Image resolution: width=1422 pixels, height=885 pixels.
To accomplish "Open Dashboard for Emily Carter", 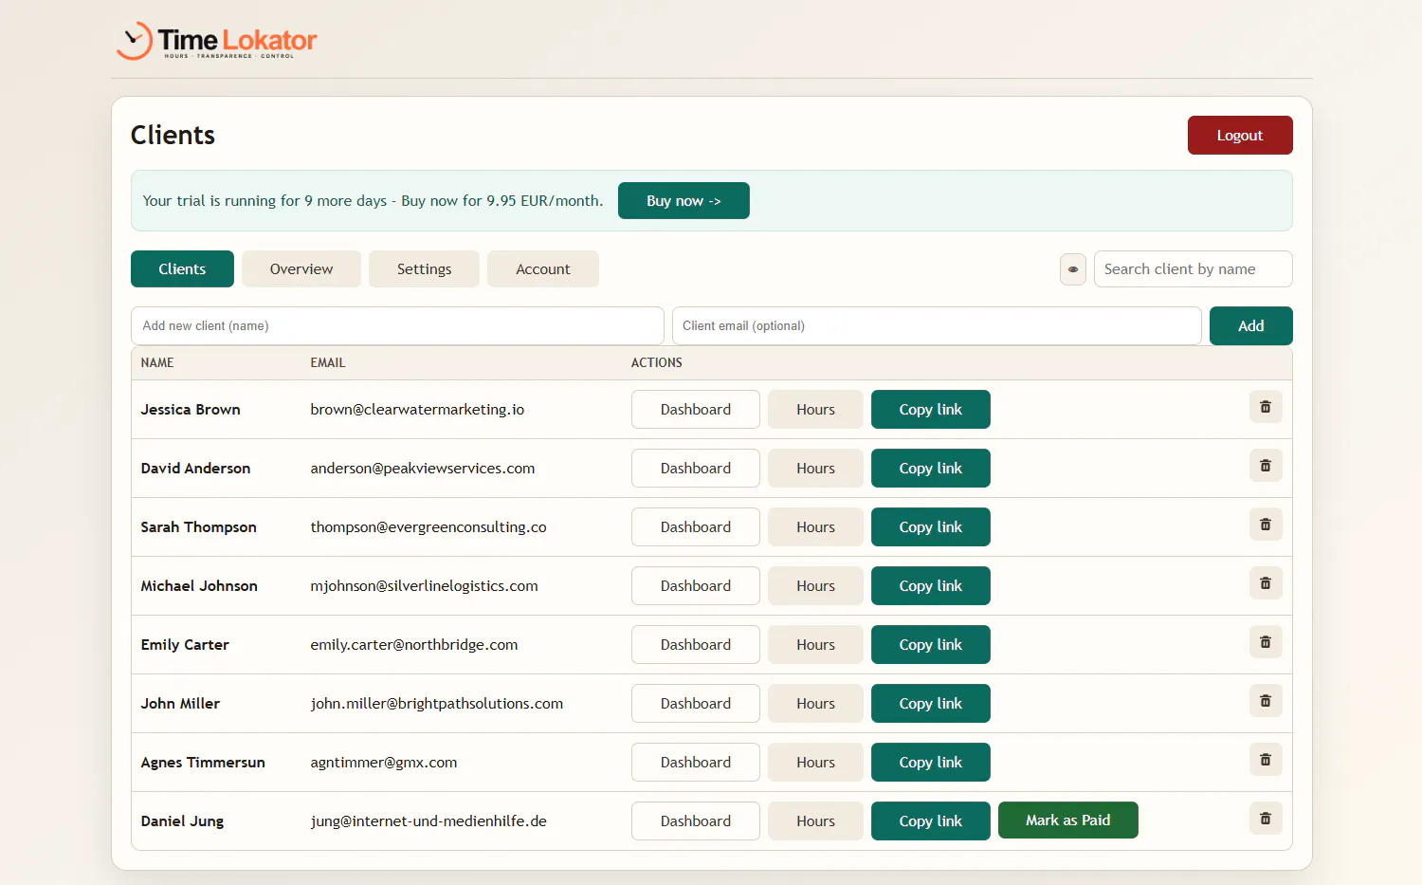I will [696, 644].
